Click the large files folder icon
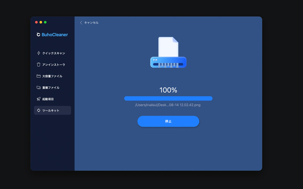303x189 pixels. point(39,76)
